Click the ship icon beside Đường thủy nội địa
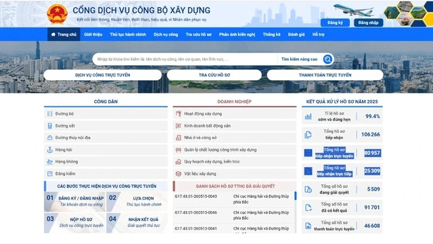The image size is (433, 244). pyautogui.click(x=49, y=138)
